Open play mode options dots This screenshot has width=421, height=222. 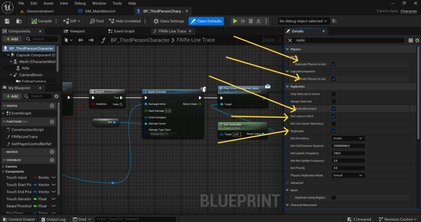pos(266,21)
